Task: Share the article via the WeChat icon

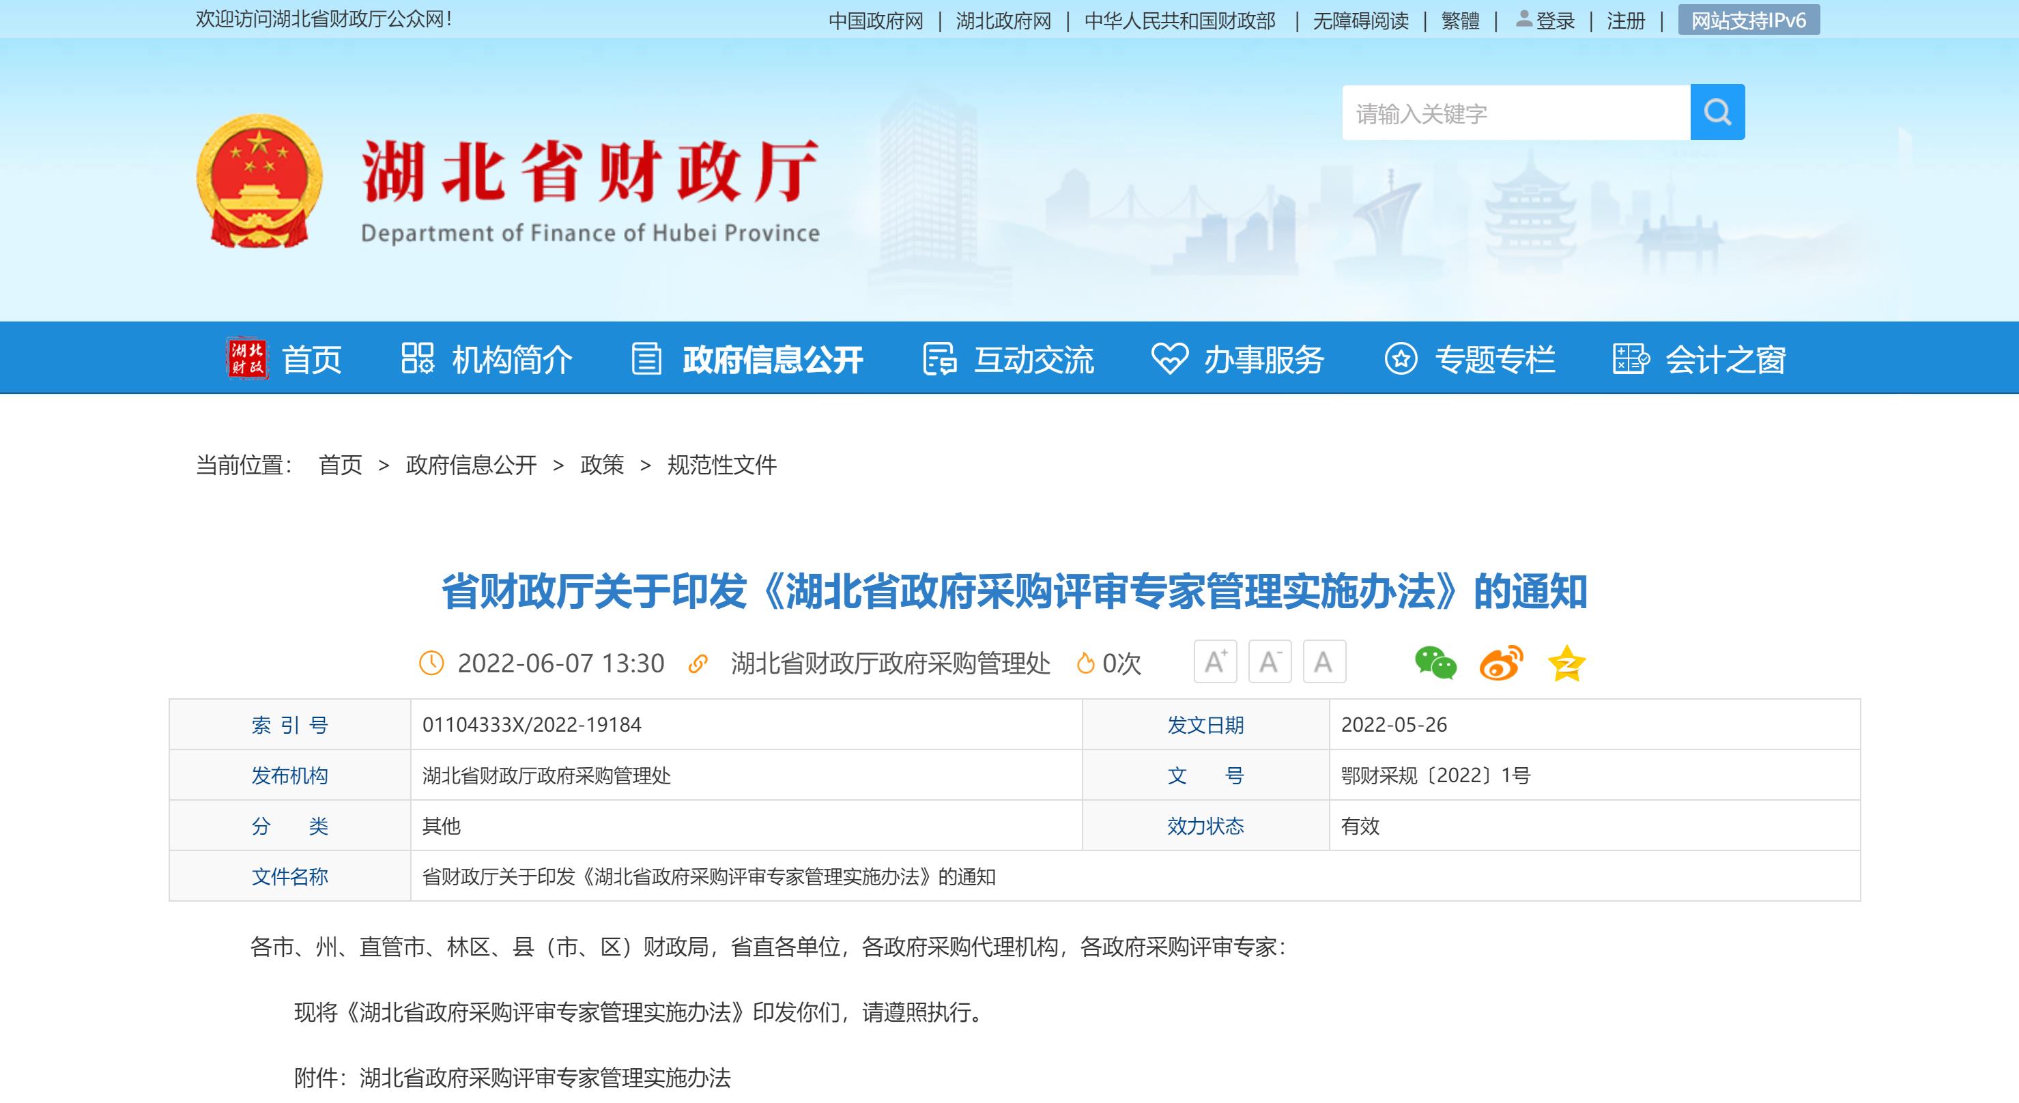Action: click(x=1435, y=663)
